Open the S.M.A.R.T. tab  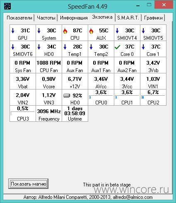pyautogui.click(x=128, y=18)
